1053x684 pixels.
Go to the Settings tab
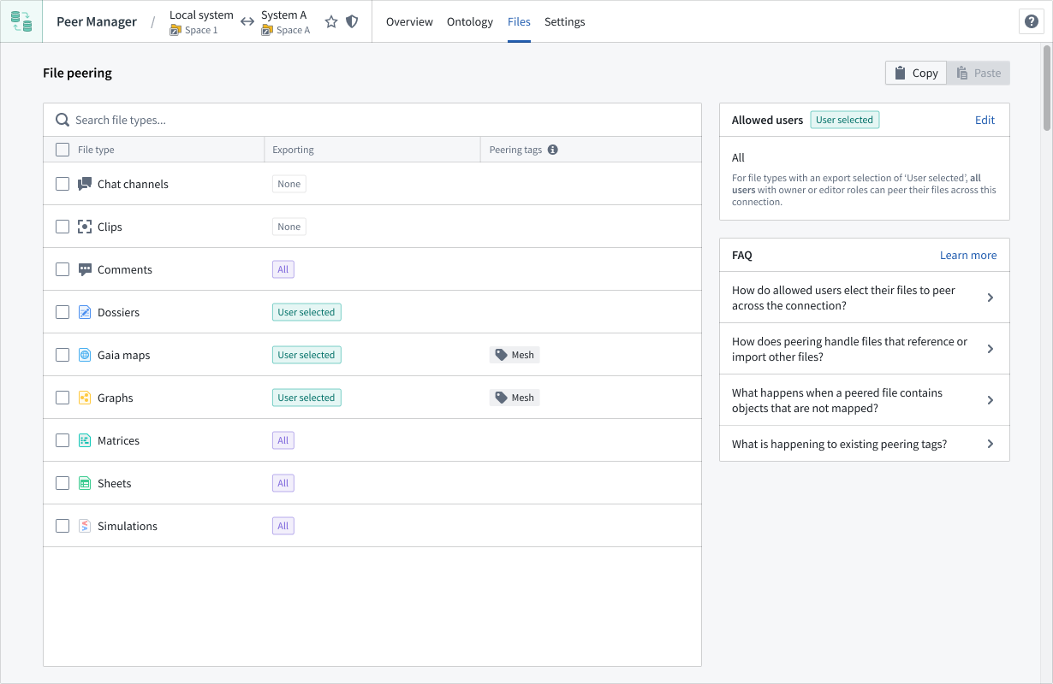coord(565,21)
